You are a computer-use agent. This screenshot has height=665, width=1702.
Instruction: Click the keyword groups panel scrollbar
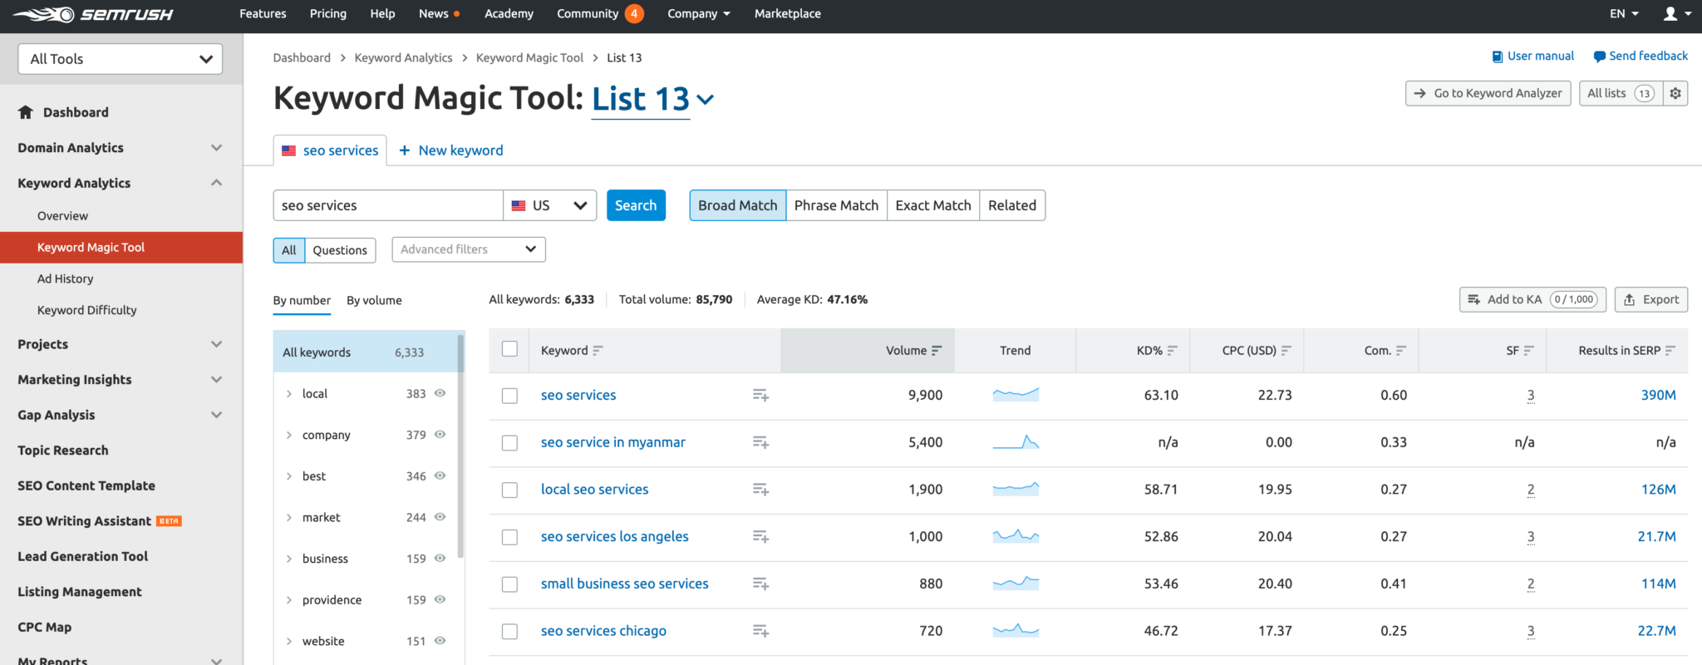coord(460,445)
